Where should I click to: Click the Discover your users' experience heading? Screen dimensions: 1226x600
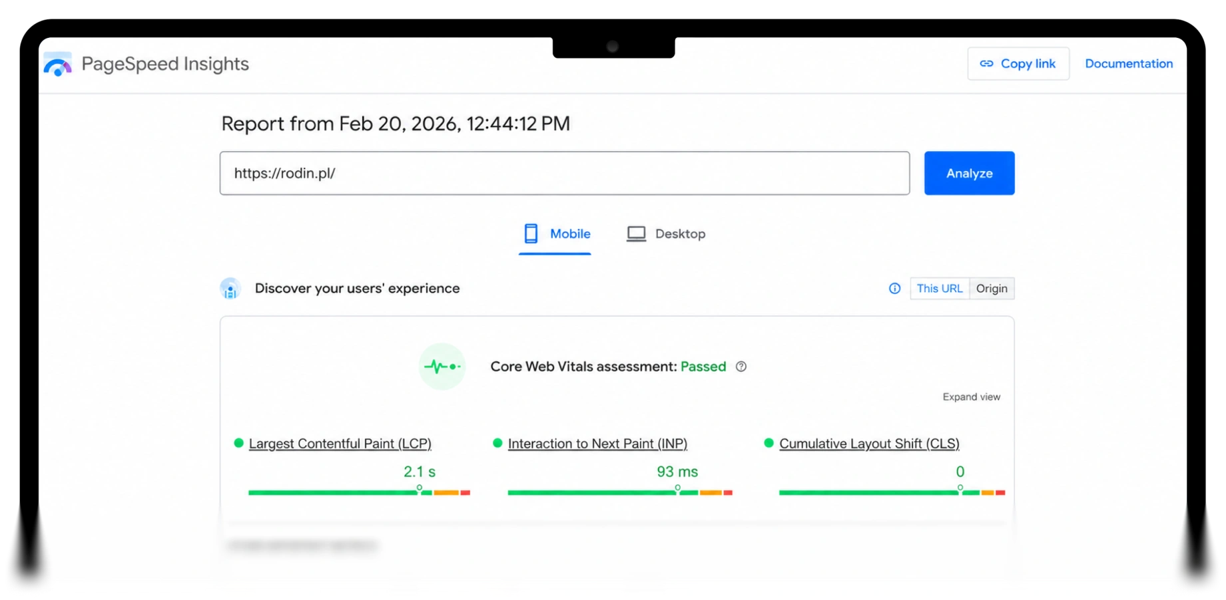point(357,289)
